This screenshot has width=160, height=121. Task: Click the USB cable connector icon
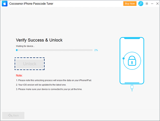pos(132,88)
